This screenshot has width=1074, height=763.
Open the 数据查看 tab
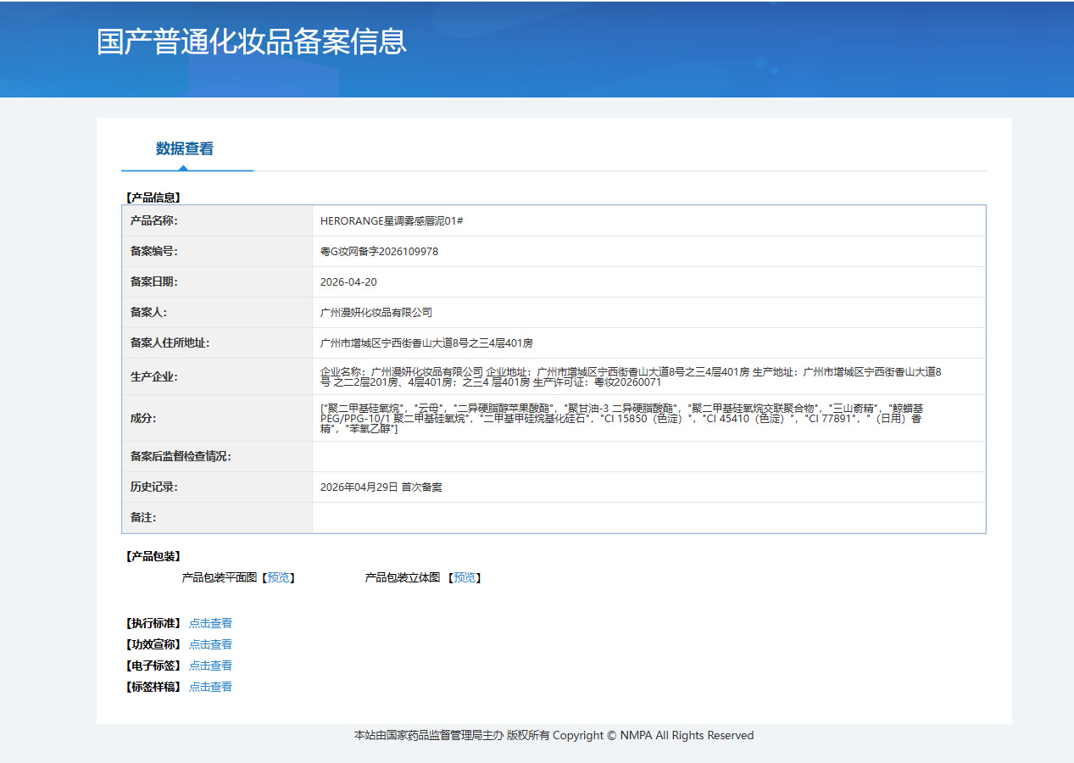[x=185, y=149]
